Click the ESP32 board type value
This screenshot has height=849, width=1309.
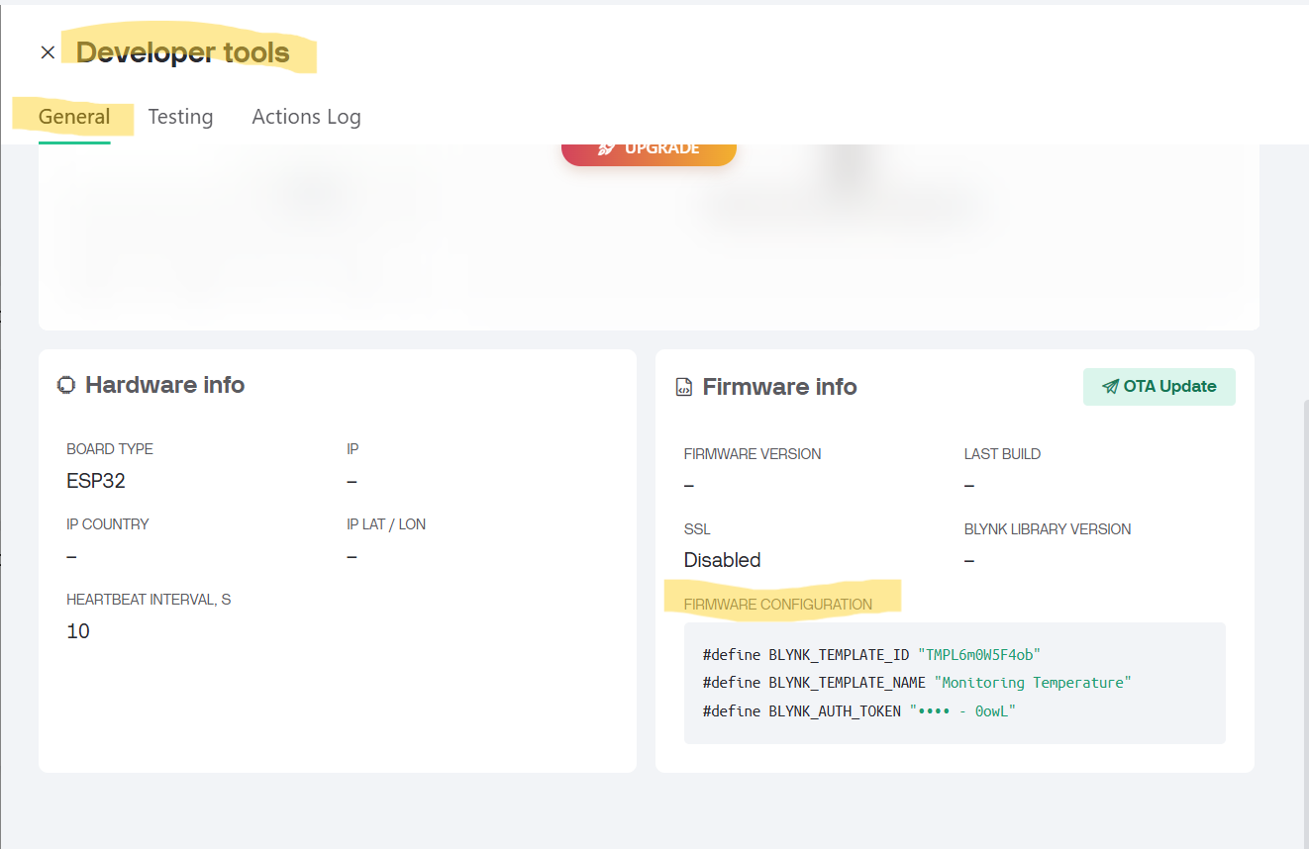(96, 481)
